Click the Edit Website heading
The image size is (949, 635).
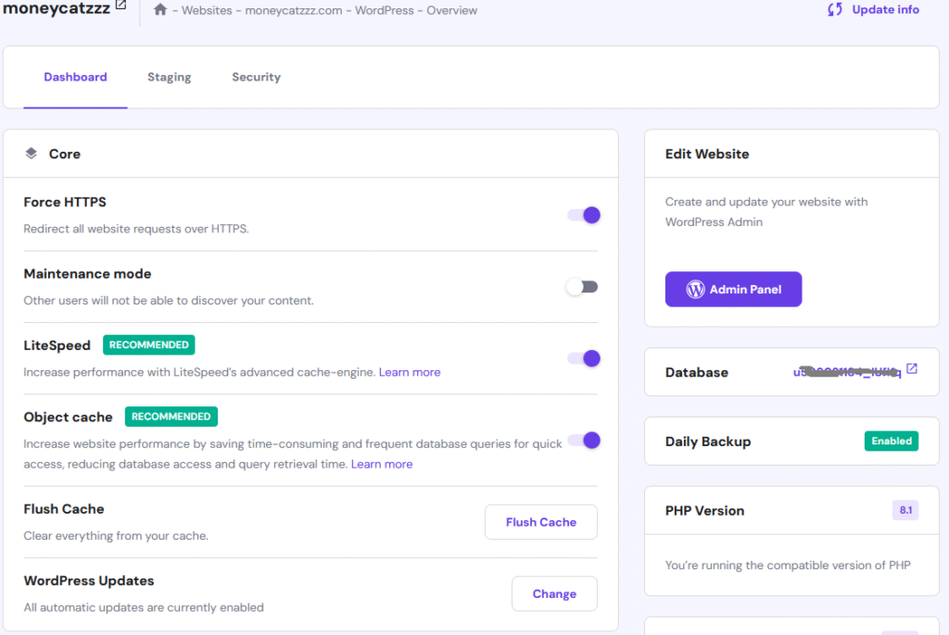(x=707, y=154)
